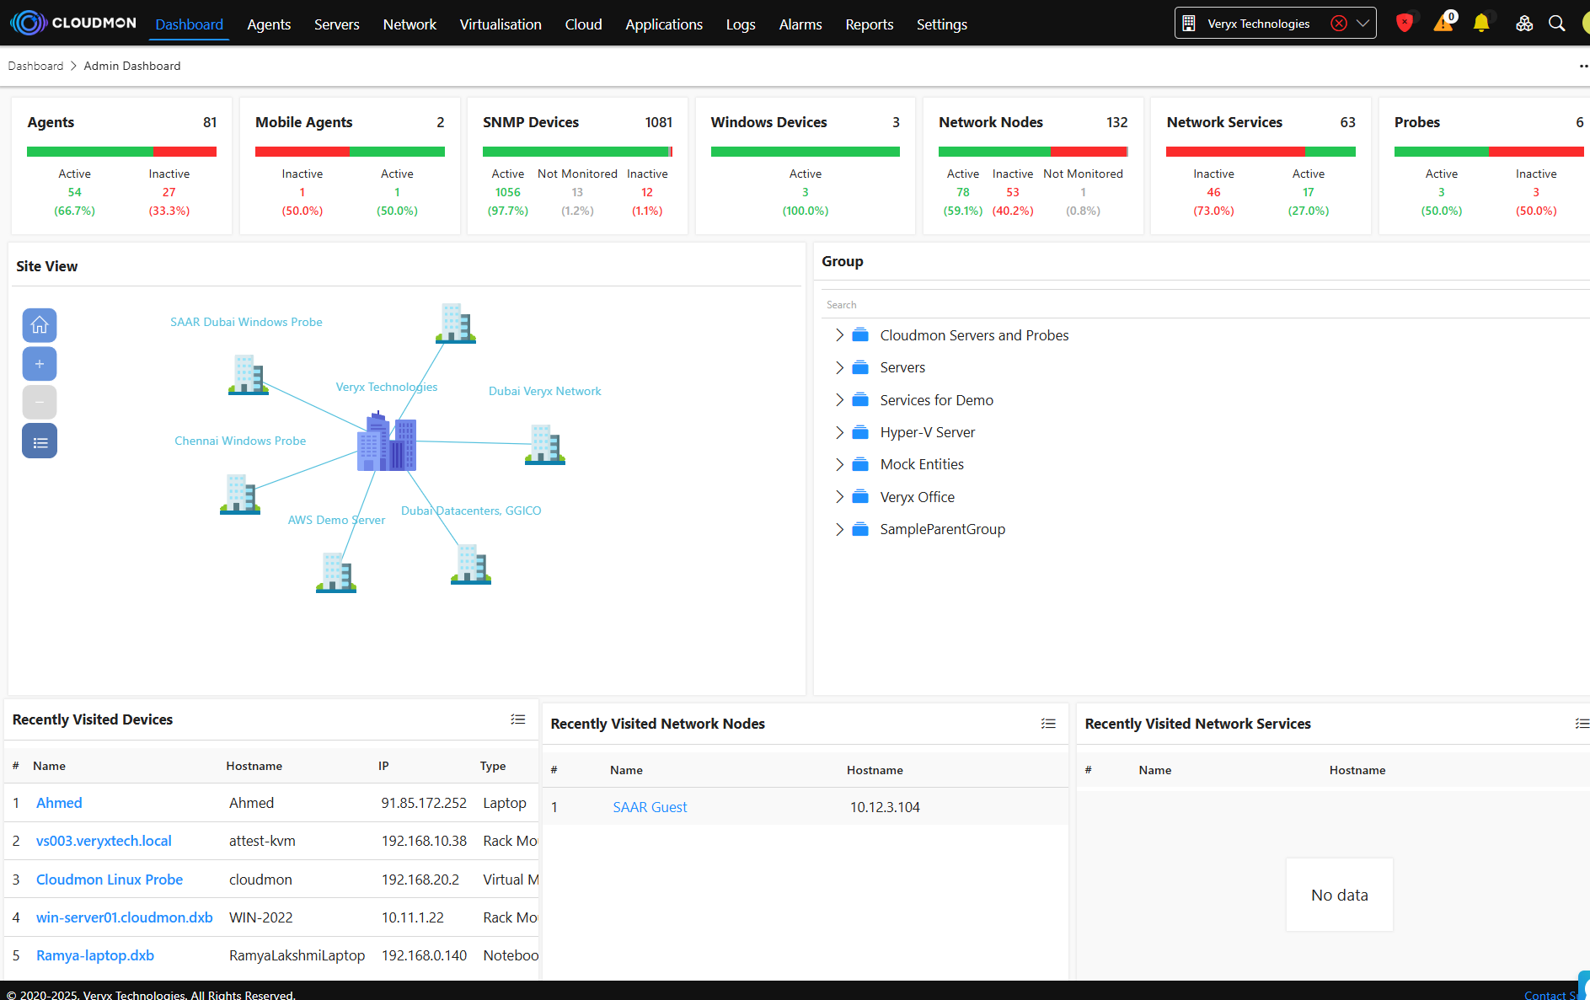Zoom in on the site map

40,364
